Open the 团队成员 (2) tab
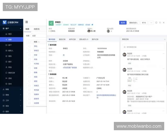167x133 pixels. pos(84,39)
